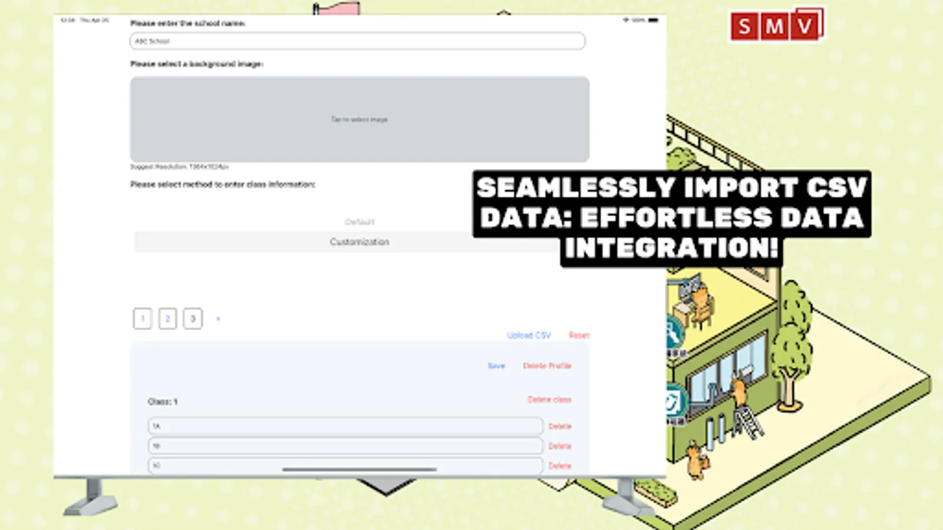Screen dimensions: 943x530
Task: Switch to profile page "3"
Action: [x=192, y=319]
